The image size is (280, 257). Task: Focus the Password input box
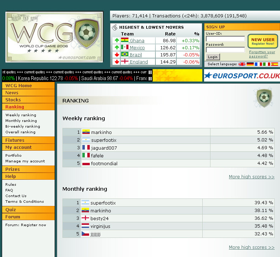click(x=225, y=50)
